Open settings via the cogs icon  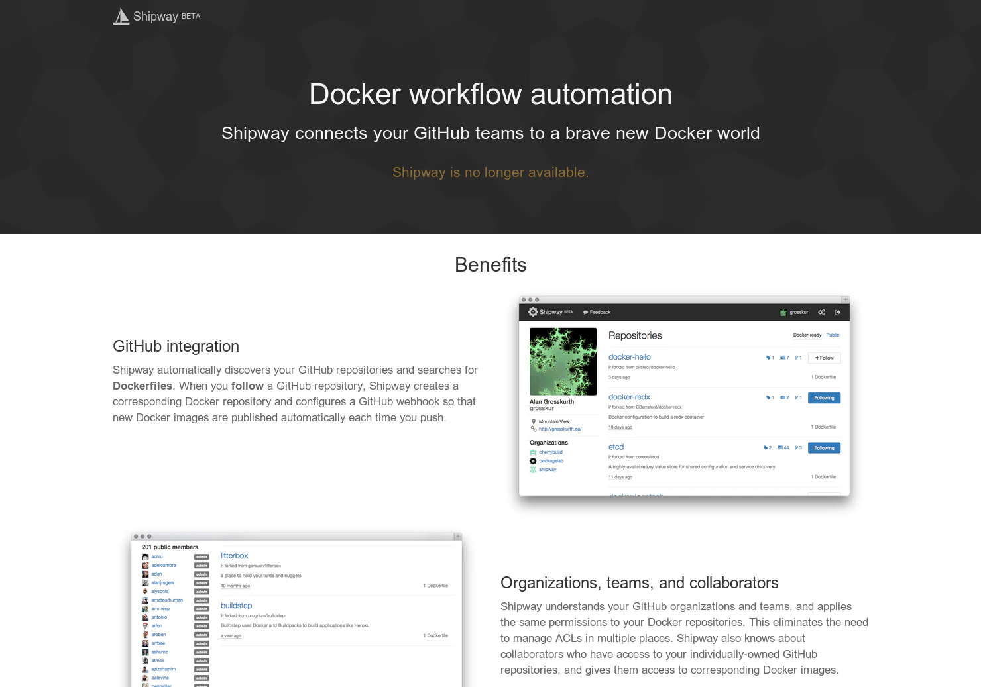click(821, 312)
